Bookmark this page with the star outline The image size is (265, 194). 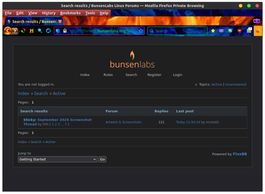[x=141, y=31]
